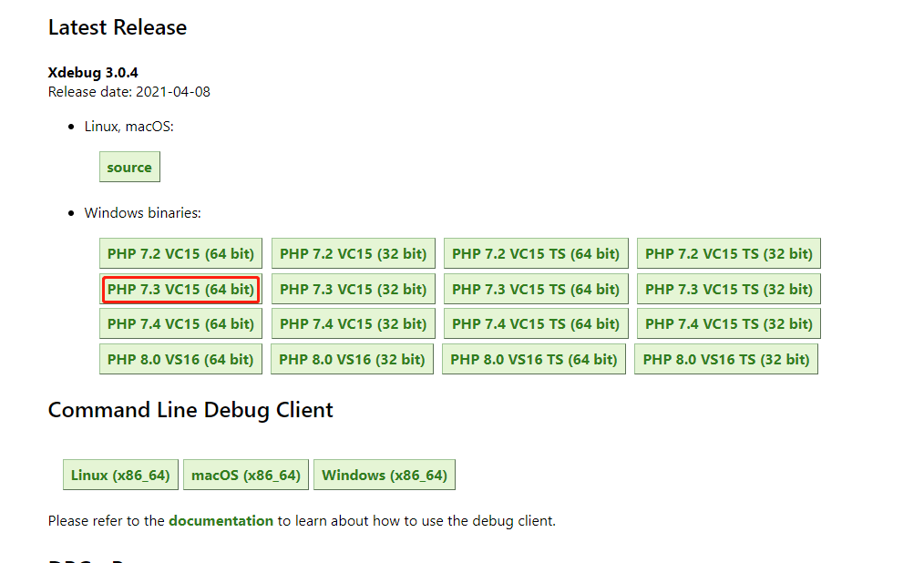This screenshot has height=563, width=924.
Task: Download PHP 7.2 VC15 (32 bit) binary
Action: (x=353, y=254)
